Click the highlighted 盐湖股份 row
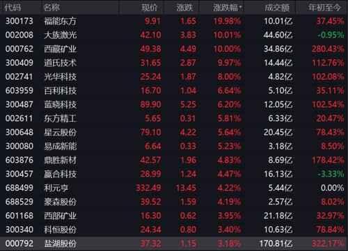 (x=174, y=243)
